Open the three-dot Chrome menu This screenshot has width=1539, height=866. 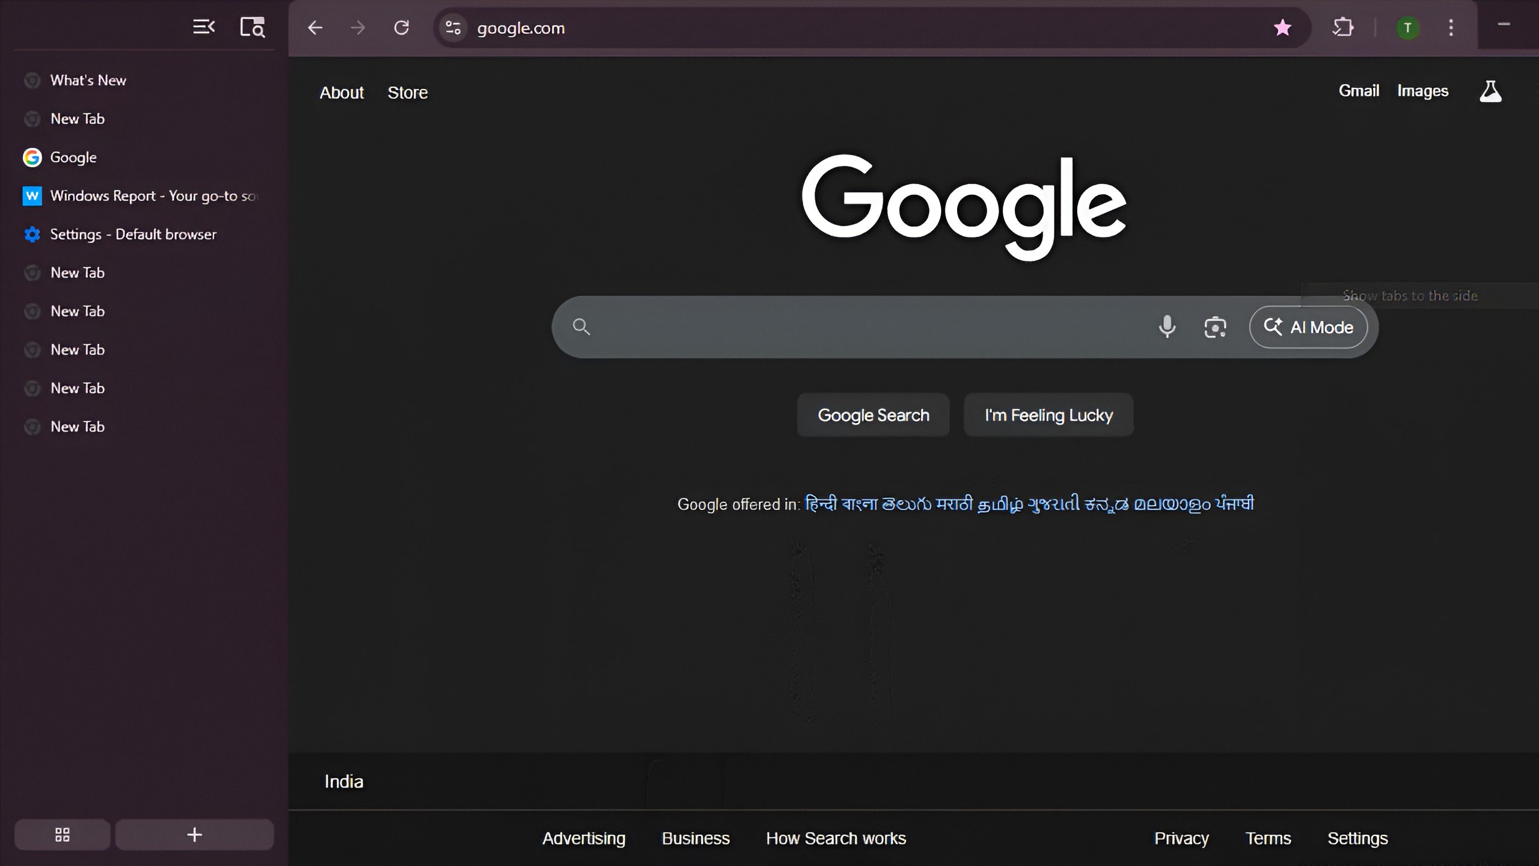tap(1451, 28)
